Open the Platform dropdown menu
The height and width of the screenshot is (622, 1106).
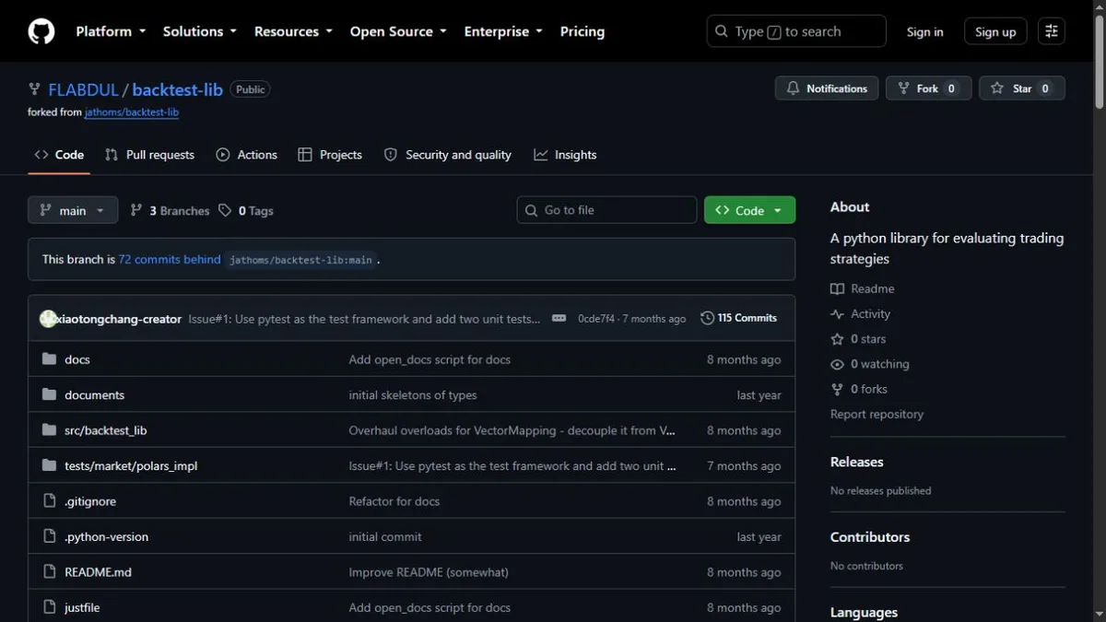click(111, 31)
